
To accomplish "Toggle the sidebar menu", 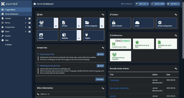I will click(x=16, y=10).
